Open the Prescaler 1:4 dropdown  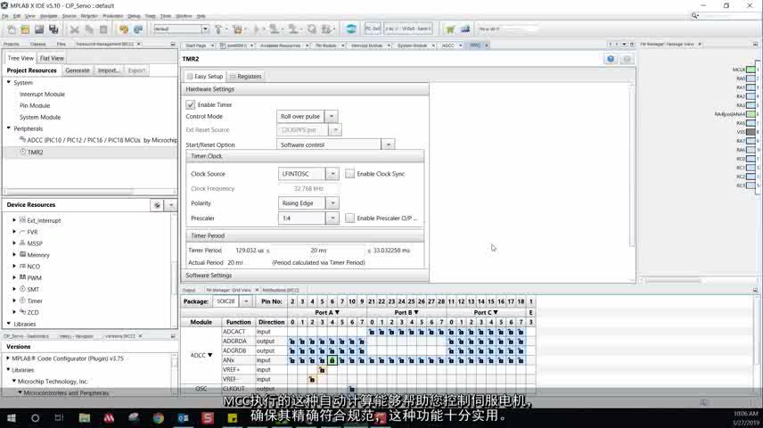tap(332, 218)
